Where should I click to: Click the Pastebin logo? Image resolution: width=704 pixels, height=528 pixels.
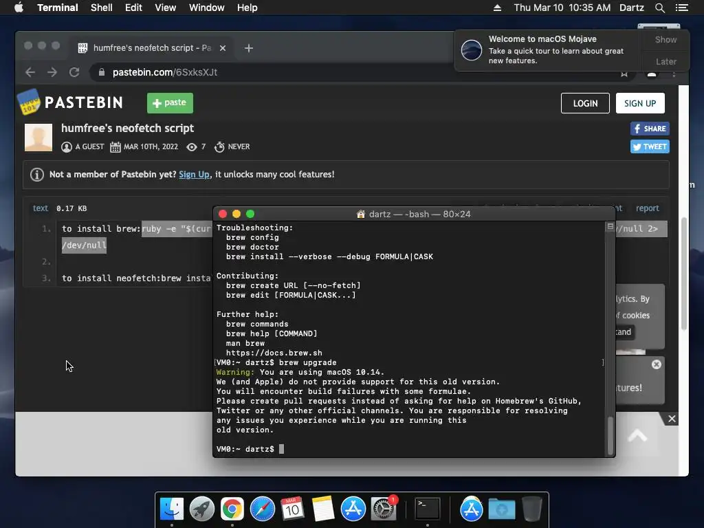pyautogui.click(x=71, y=102)
